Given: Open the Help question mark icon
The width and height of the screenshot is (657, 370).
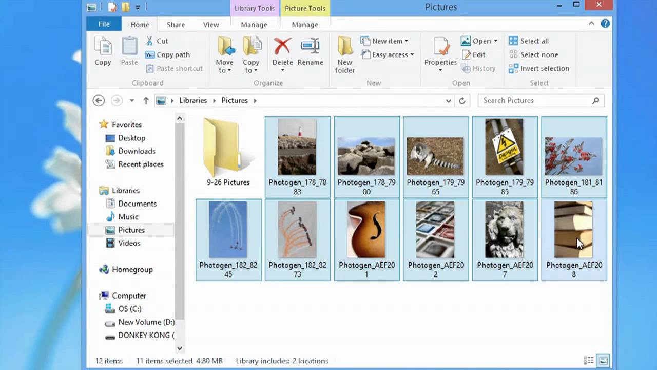Looking at the screenshot, I should [x=605, y=24].
